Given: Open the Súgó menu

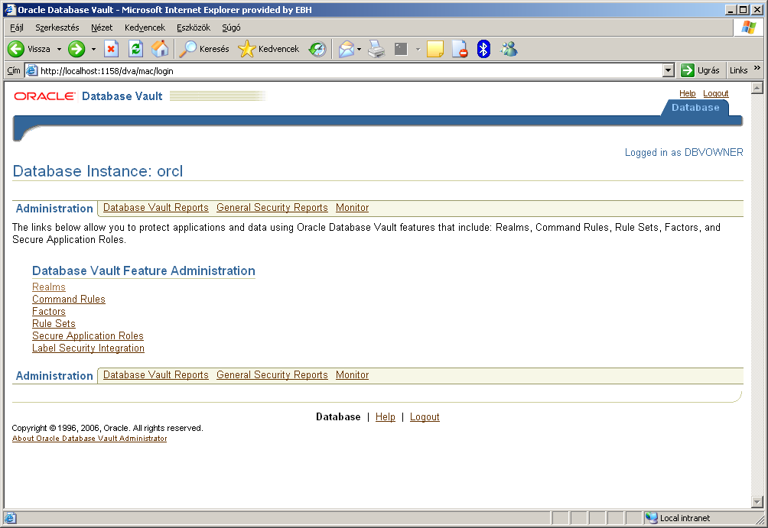Looking at the screenshot, I should point(231,28).
